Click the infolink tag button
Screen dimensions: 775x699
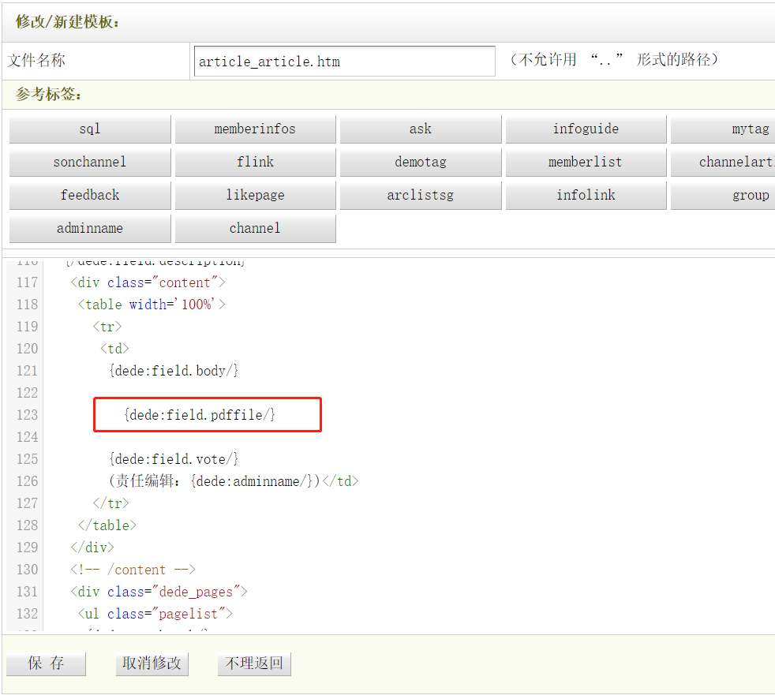click(586, 196)
